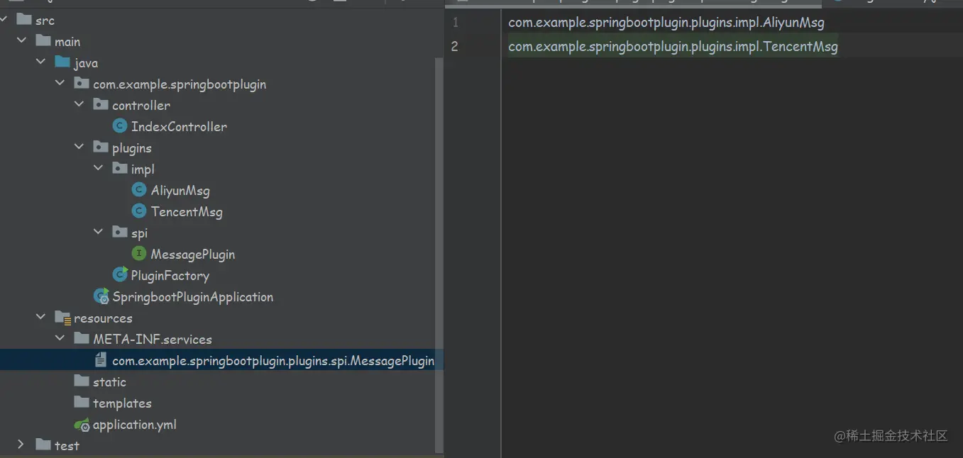Collapse the META-INF.services folder
The height and width of the screenshot is (458, 963).
[60, 339]
